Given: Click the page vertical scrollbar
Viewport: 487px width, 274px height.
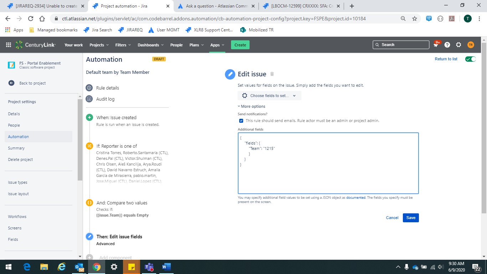Looking at the screenshot, I should pyautogui.click(x=484, y=128).
